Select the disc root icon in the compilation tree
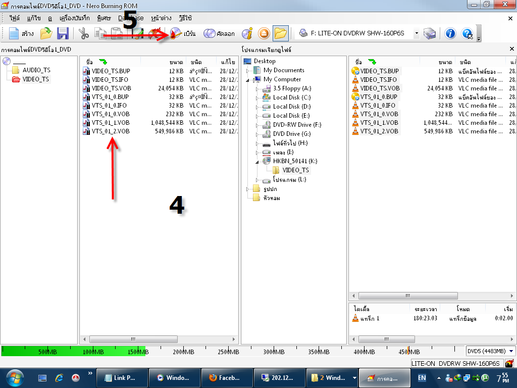The width and height of the screenshot is (517, 388). [x=7, y=61]
